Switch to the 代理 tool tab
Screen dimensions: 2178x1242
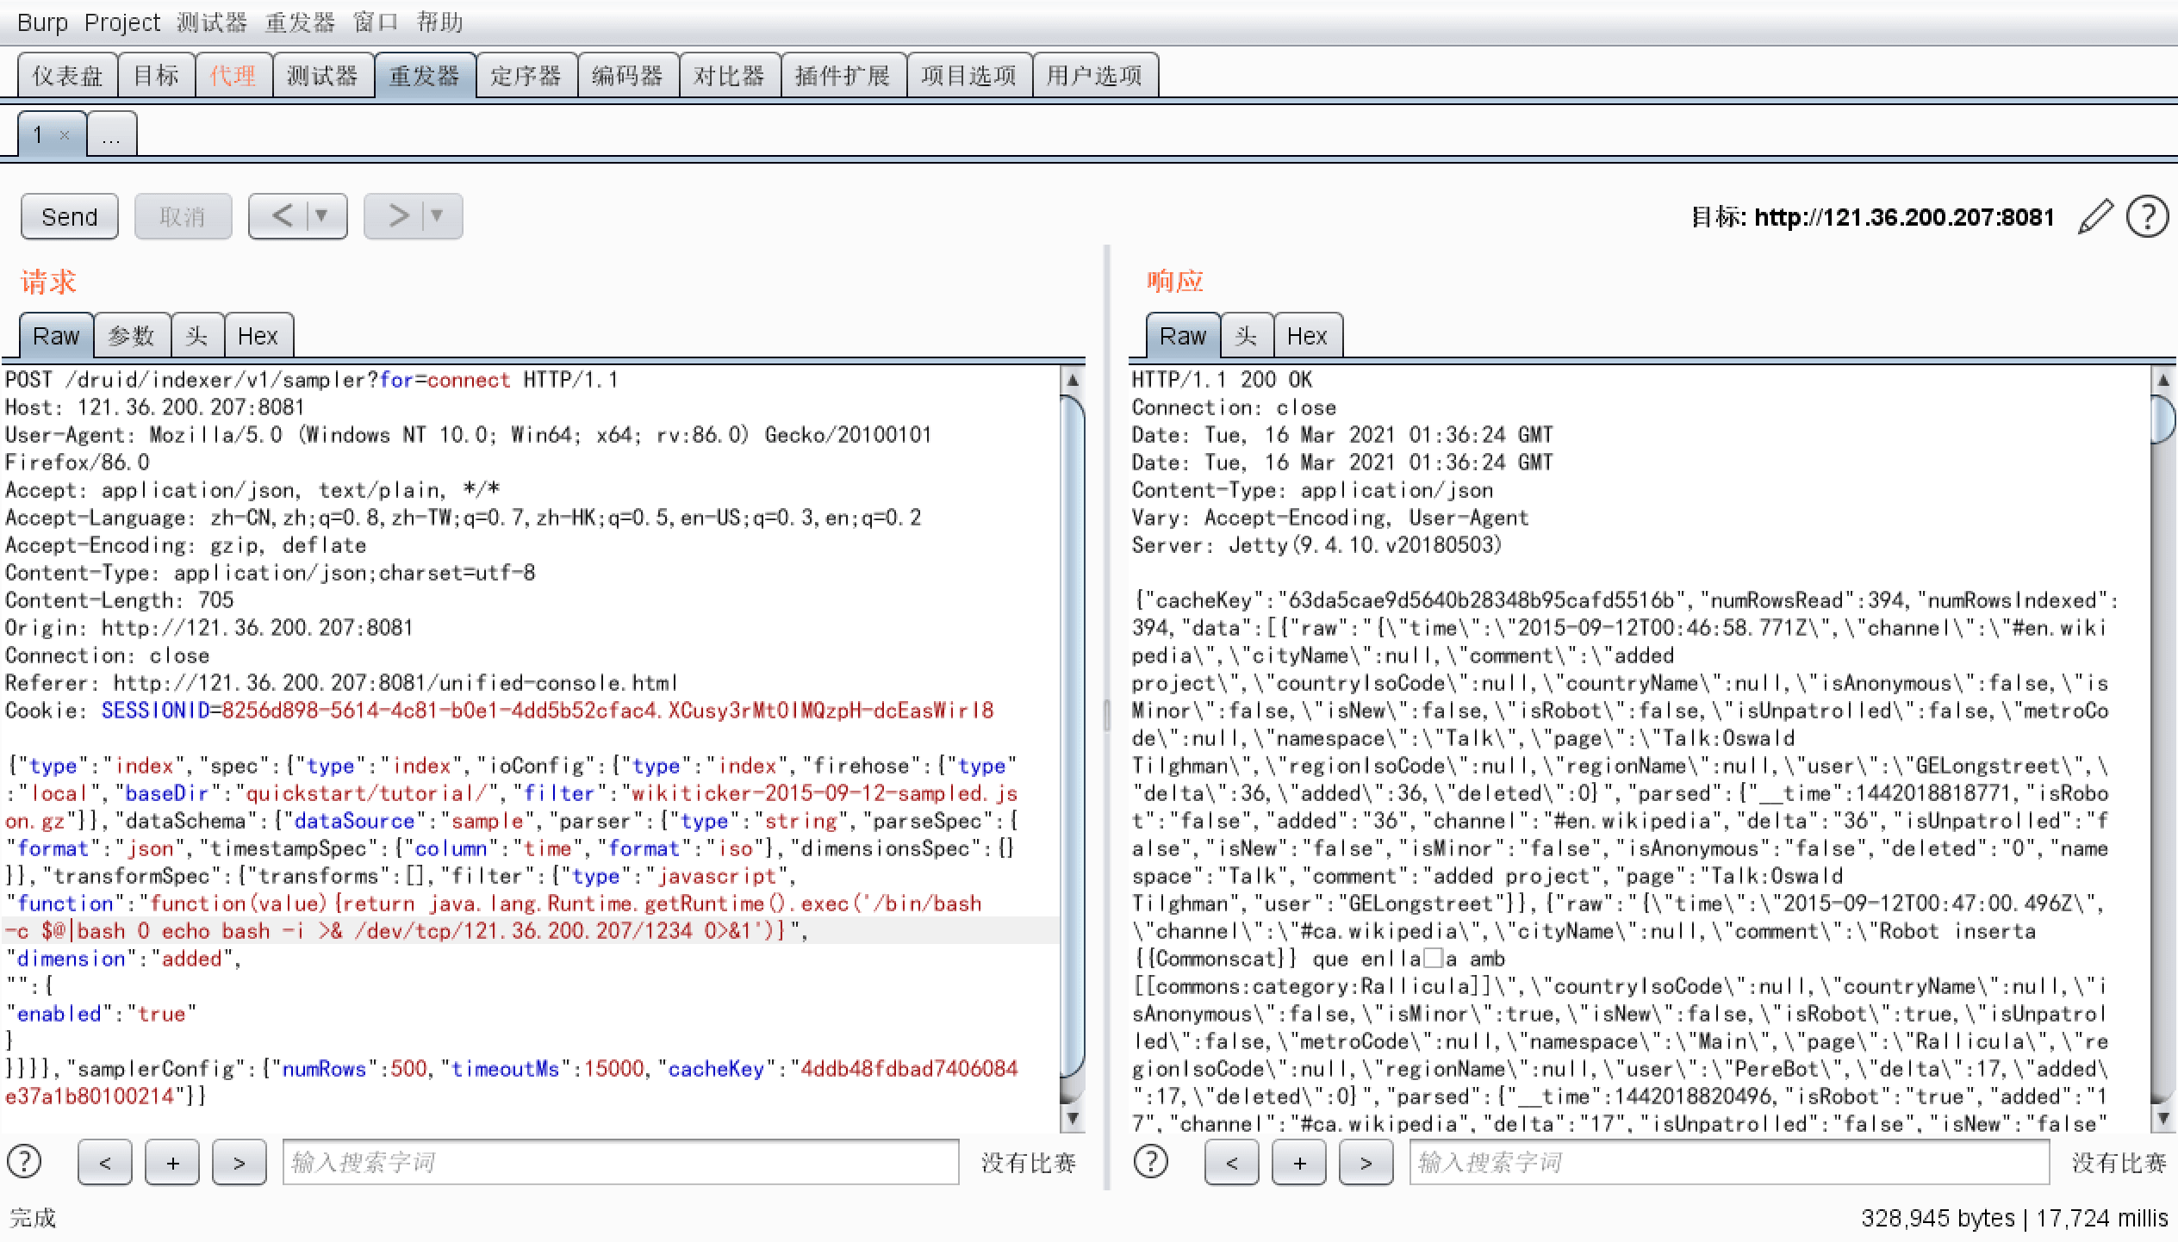[x=232, y=75]
